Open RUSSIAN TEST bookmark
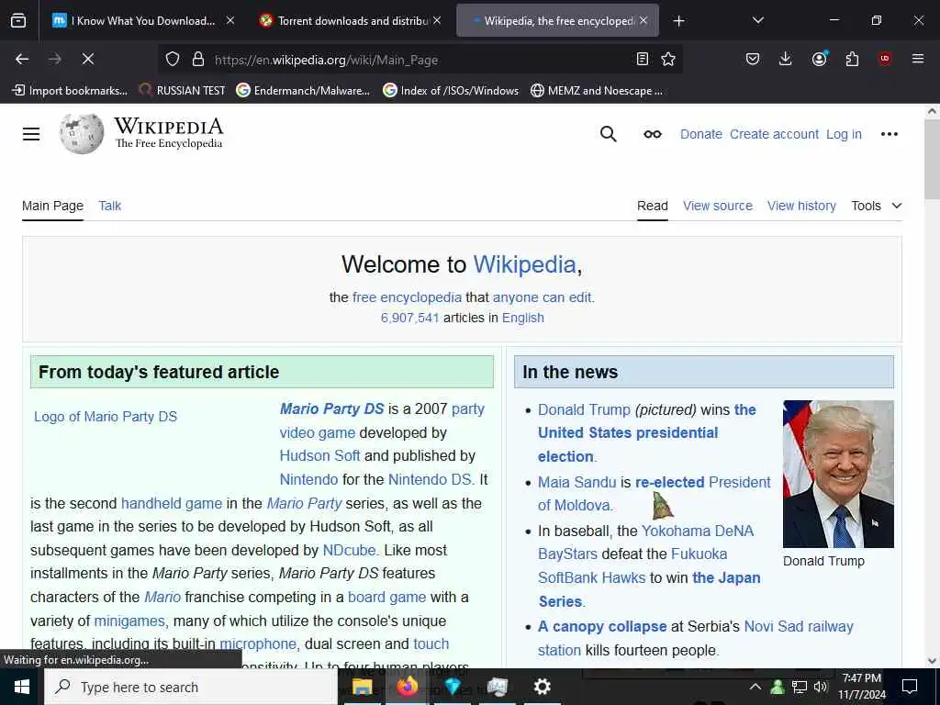Screen dimensions: 940x705 pyautogui.click(x=183, y=91)
